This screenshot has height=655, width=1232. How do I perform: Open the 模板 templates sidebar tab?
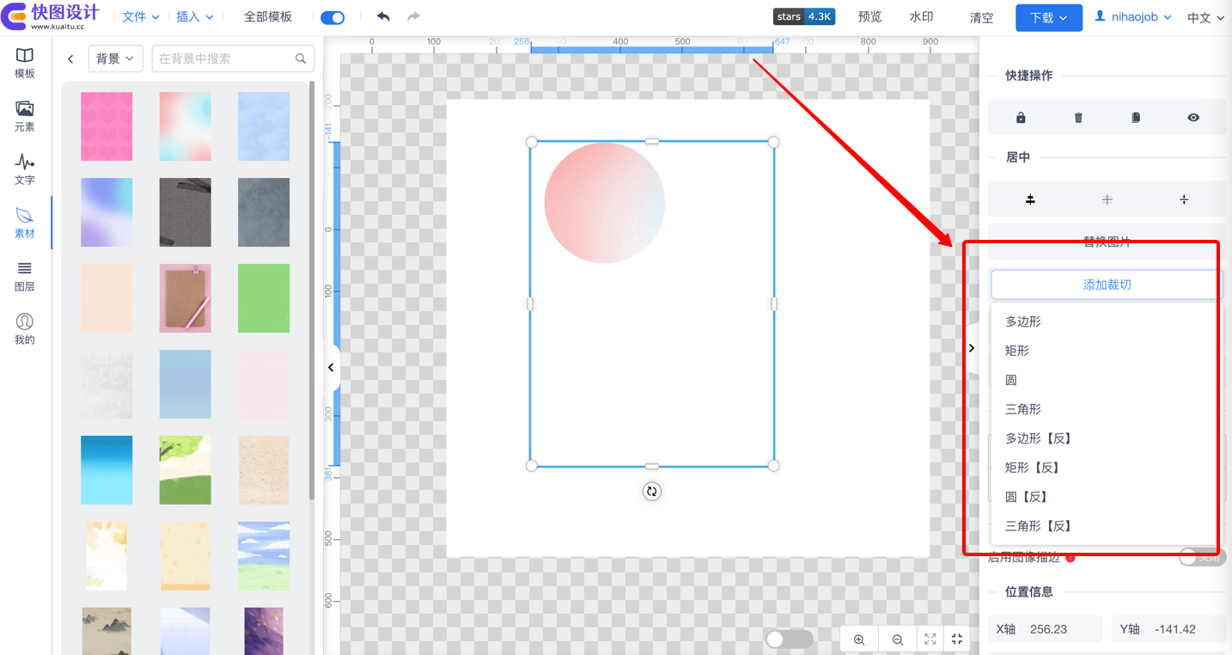(x=25, y=63)
